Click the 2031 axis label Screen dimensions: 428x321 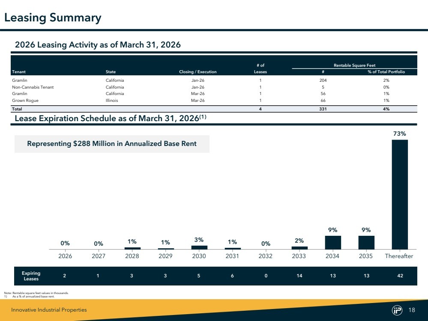tap(232, 256)
